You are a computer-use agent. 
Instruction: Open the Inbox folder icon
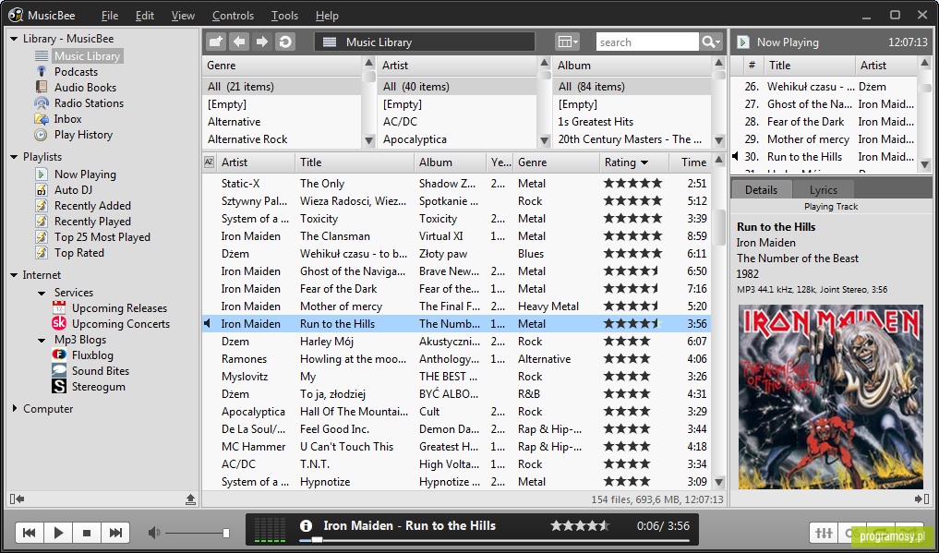pos(42,118)
